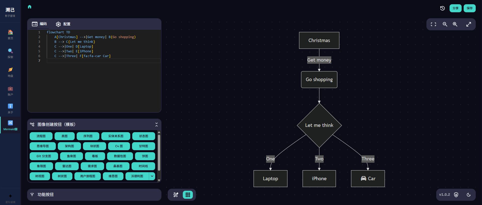The height and width of the screenshot is (205, 482).
Task: Open the 关于 about page
Action: point(10,109)
